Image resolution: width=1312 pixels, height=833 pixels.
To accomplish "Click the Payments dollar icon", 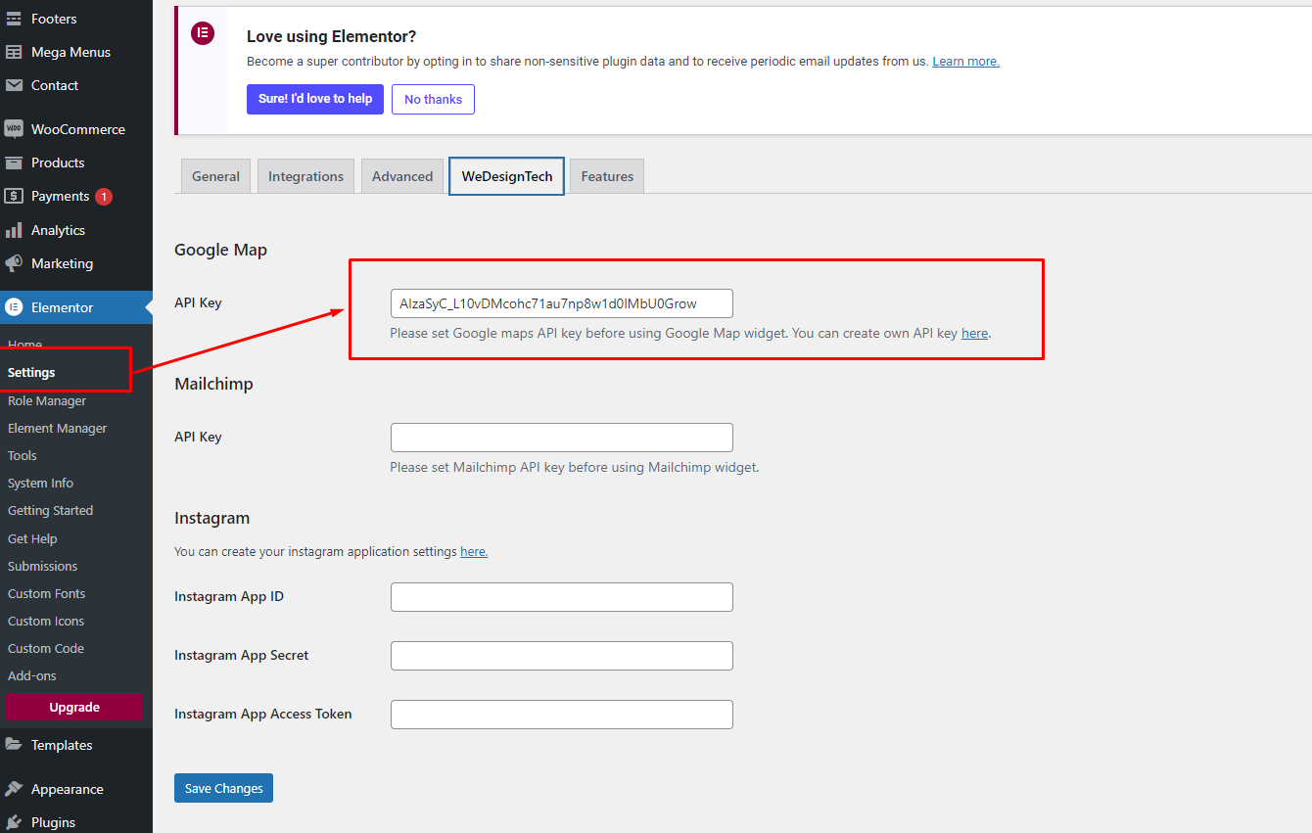I will point(14,196).
